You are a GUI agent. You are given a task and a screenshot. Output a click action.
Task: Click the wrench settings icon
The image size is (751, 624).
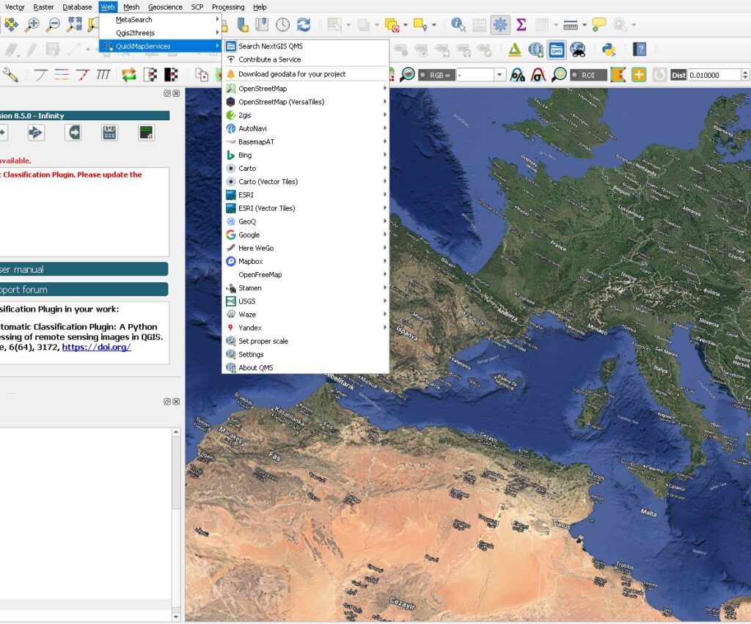tap(10, 75)
